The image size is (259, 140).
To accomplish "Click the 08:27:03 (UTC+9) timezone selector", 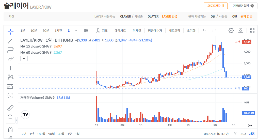I will (216, 134).
